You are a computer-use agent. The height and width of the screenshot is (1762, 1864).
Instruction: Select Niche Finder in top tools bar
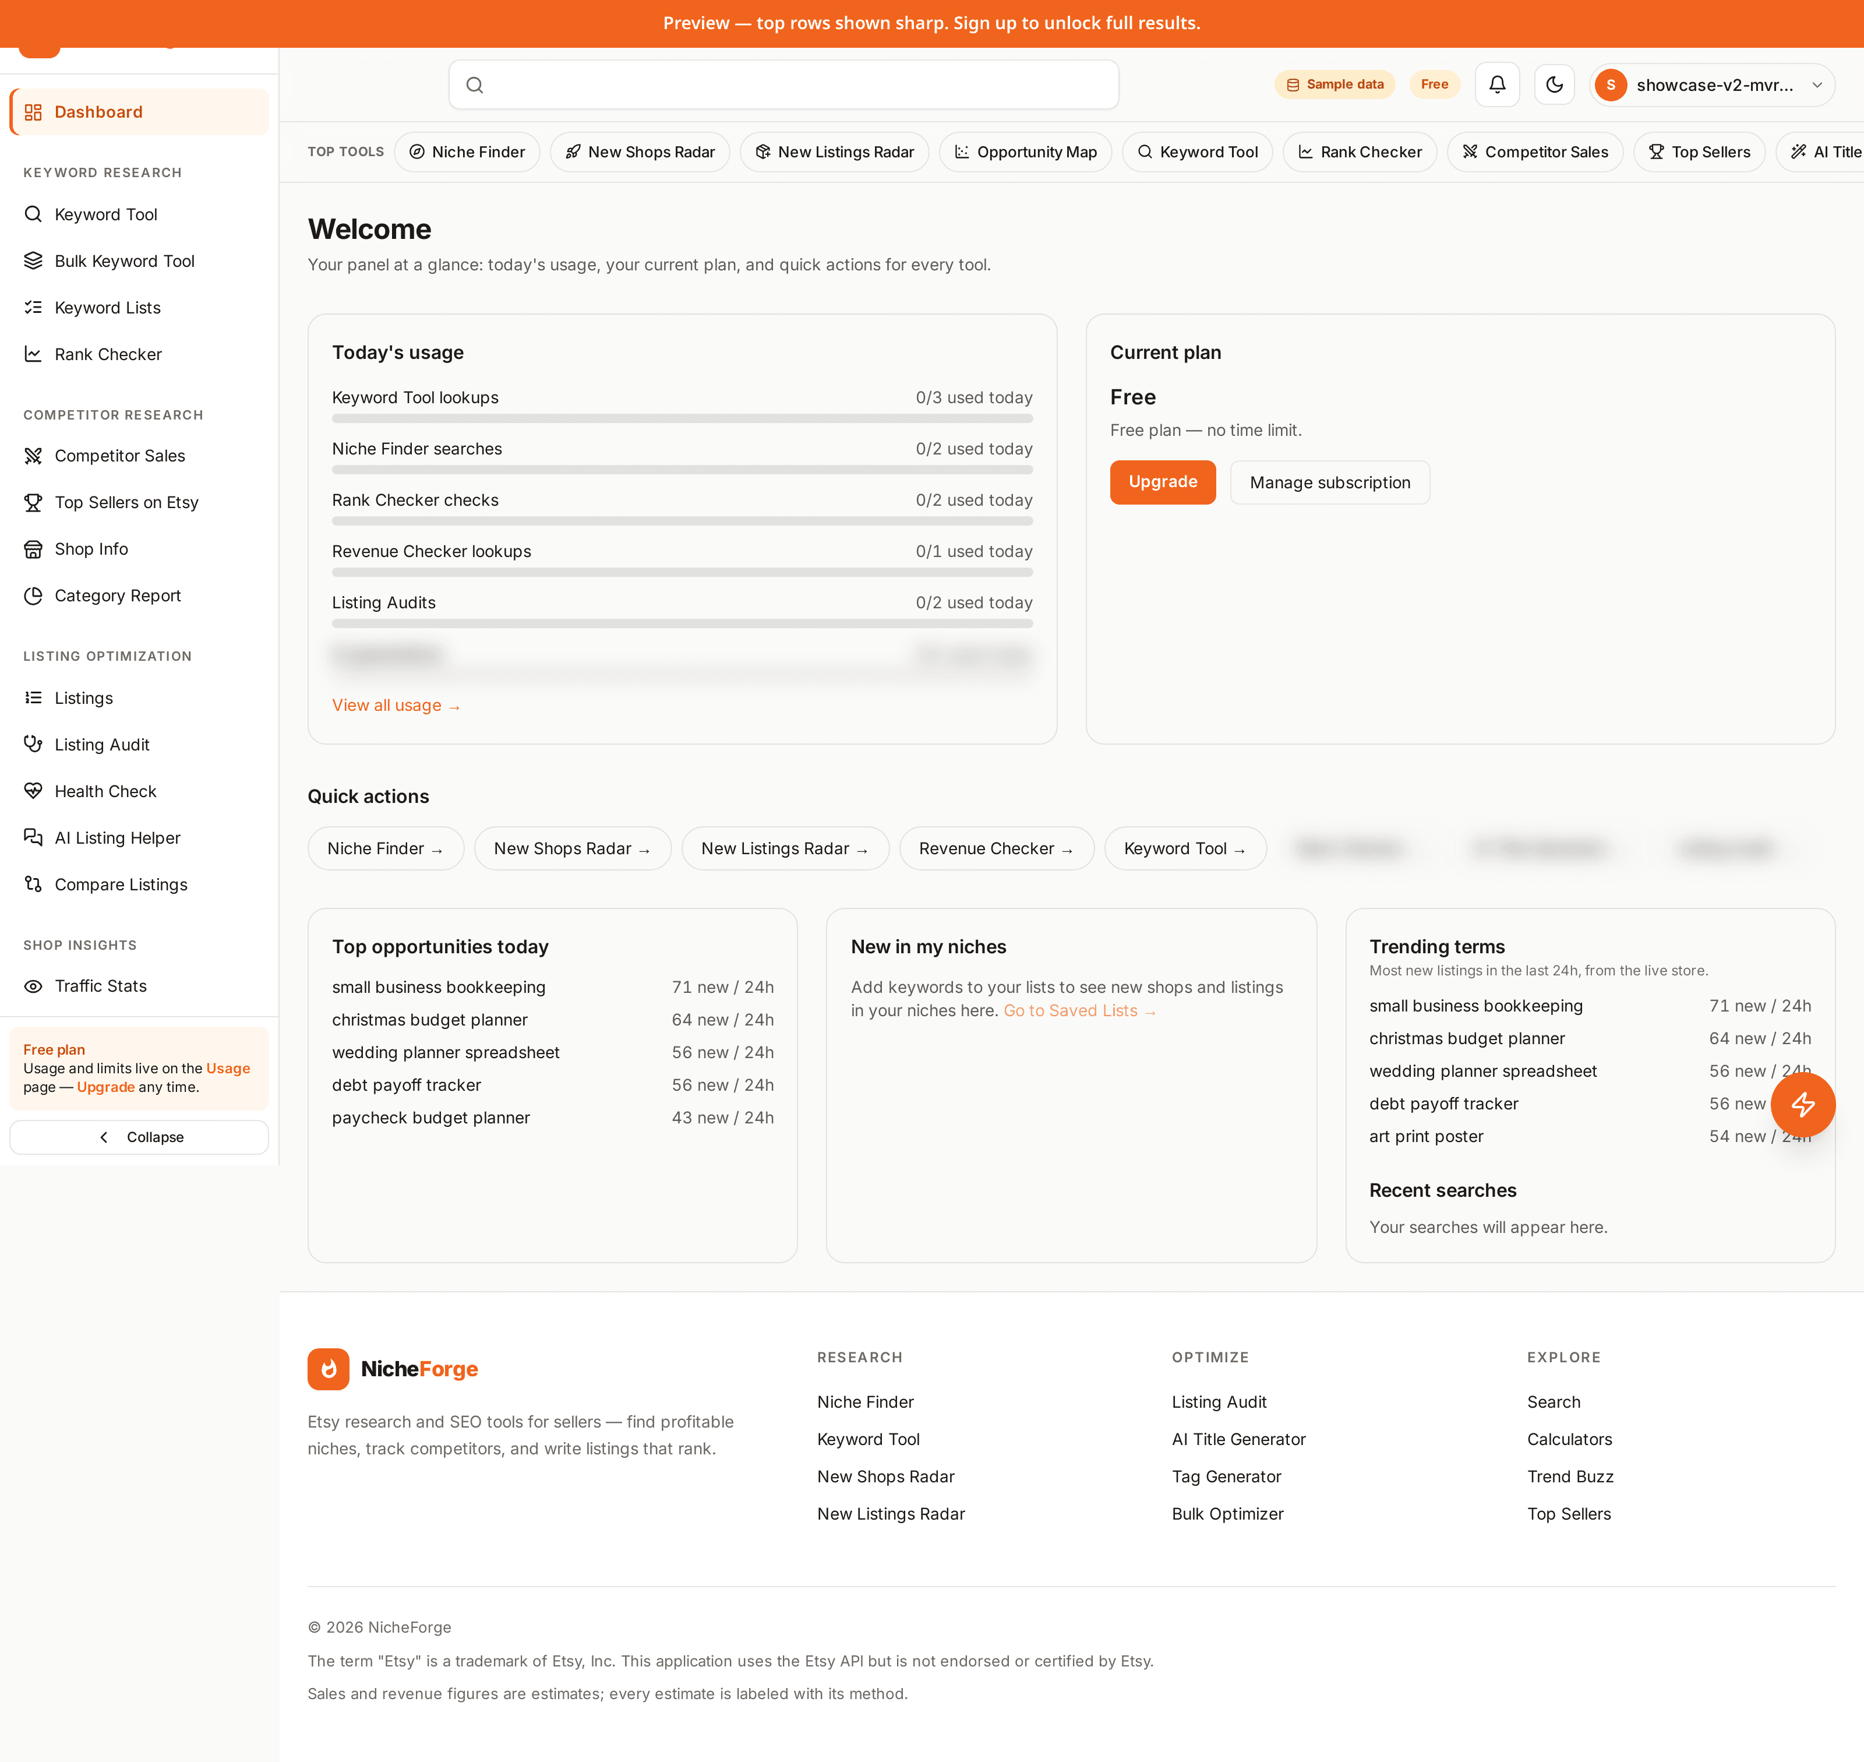467,152
